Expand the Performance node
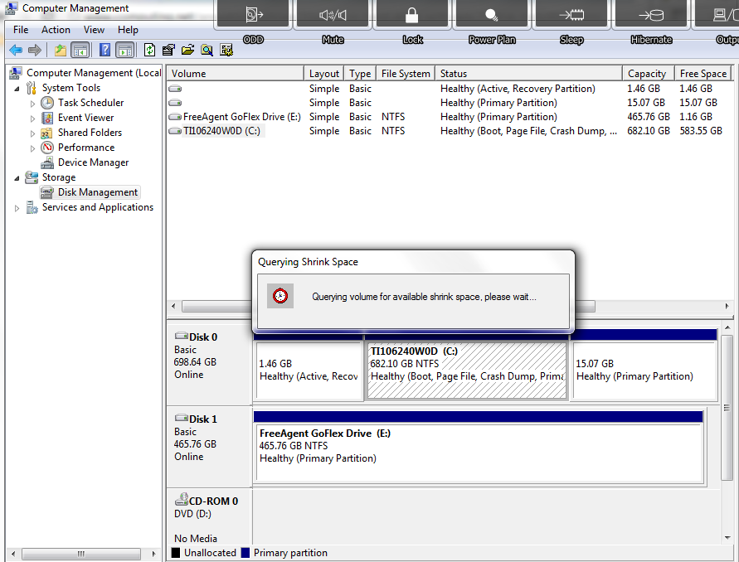This screenshot has height=562, width=739. [32, 148]
